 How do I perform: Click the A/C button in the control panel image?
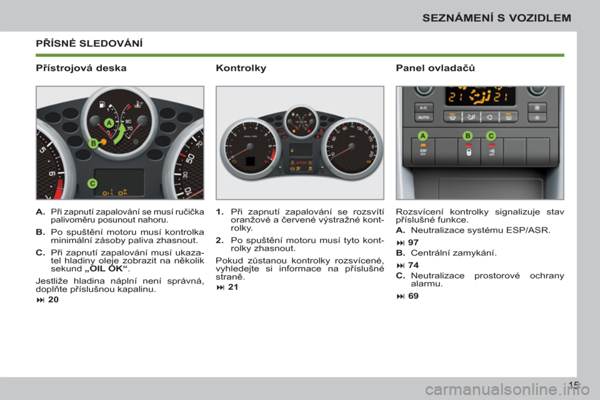(424, 107)
